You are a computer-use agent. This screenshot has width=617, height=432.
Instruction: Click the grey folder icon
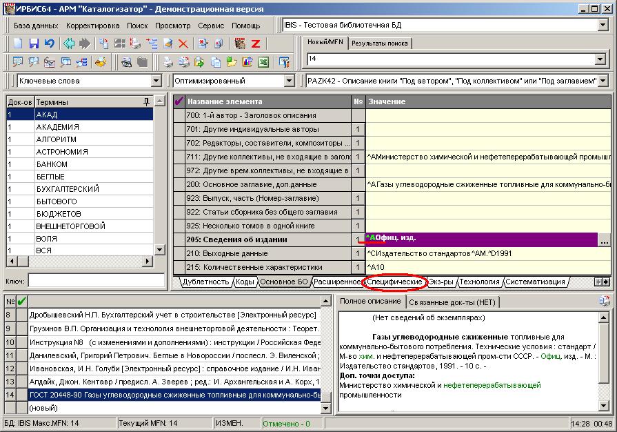(x=143, y=62)
